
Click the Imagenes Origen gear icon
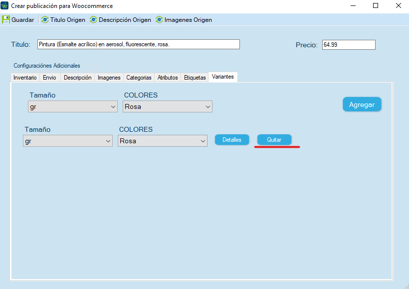(x=159, y=20)
